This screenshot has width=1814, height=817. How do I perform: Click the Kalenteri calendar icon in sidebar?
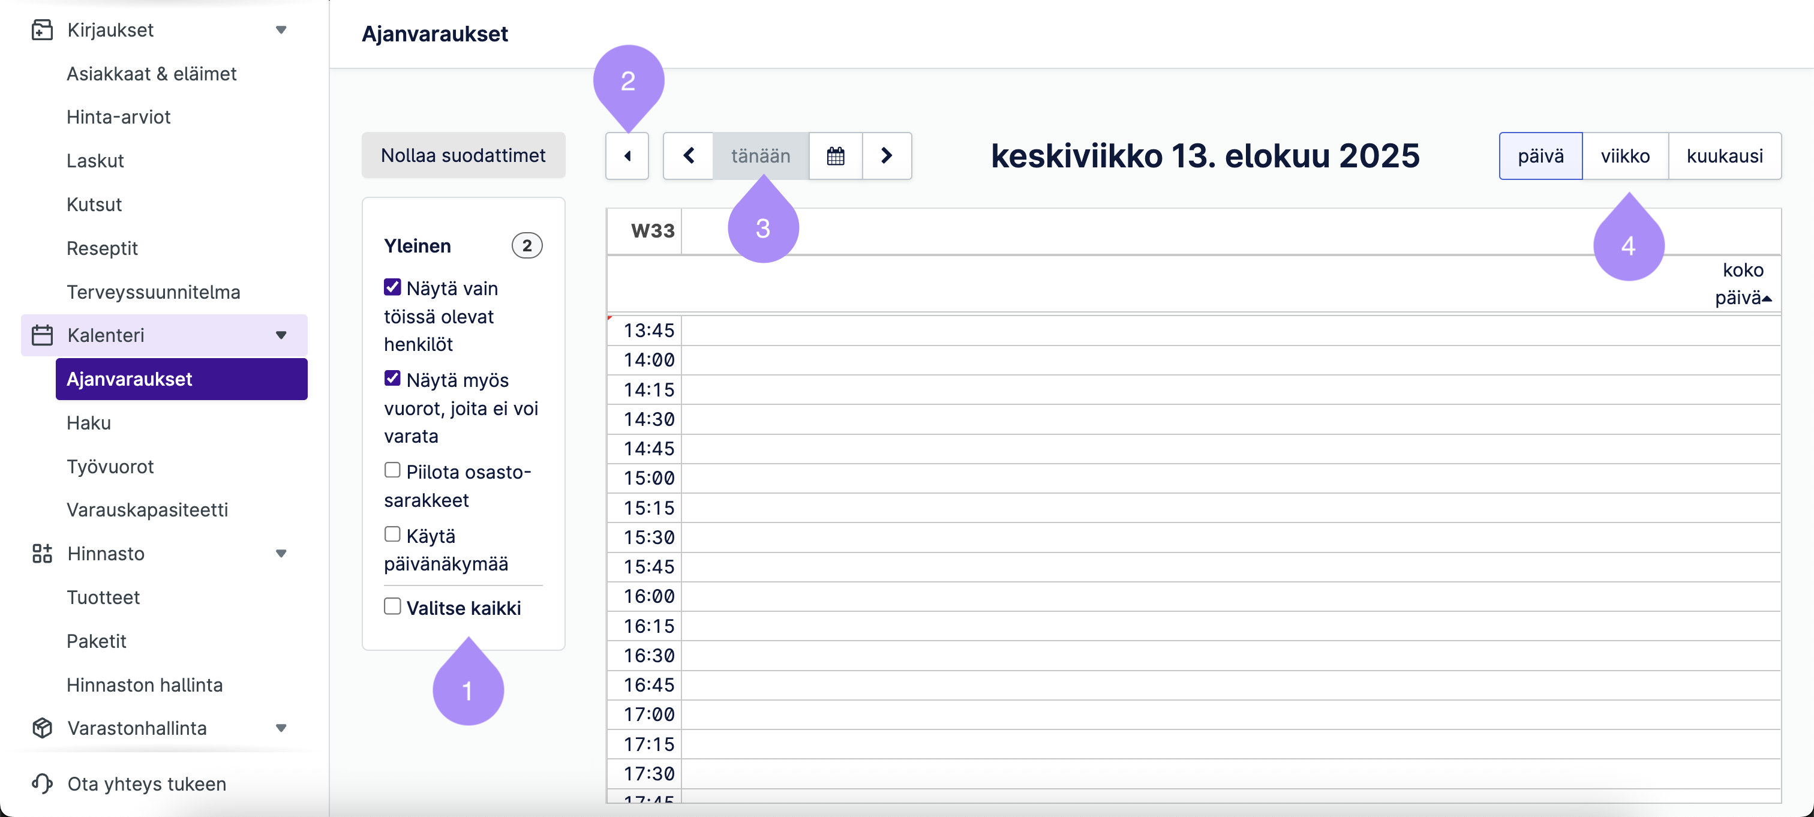(x=42, y=335)
